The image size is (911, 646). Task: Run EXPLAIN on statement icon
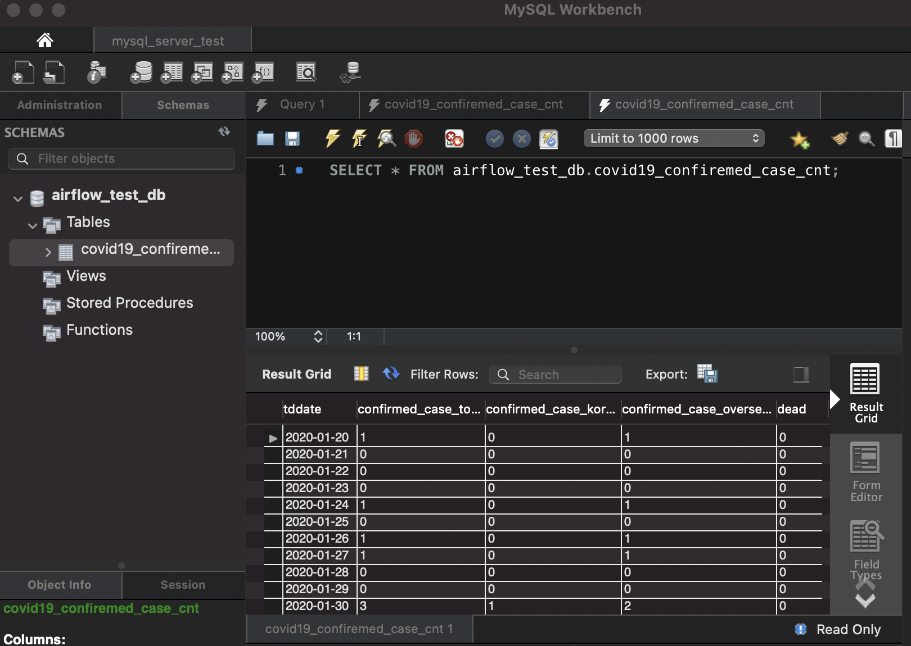click(x=387, y=138)
